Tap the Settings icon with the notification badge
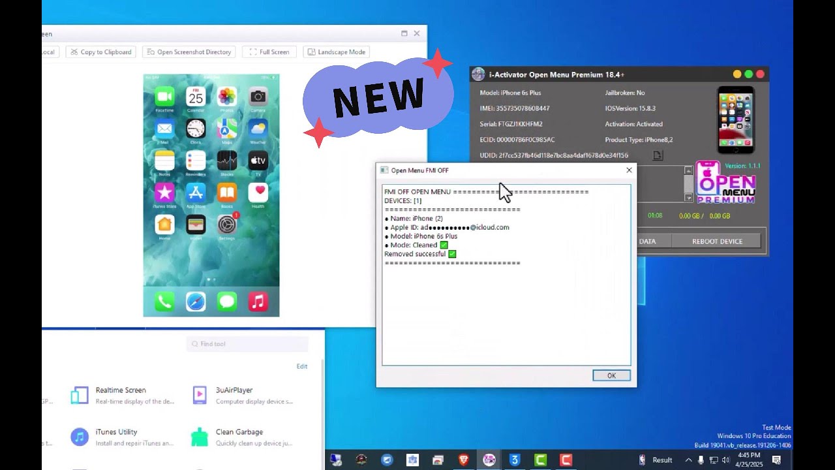Image resolution: width=835 pixels, height=470 pixels. coord(227,225)
